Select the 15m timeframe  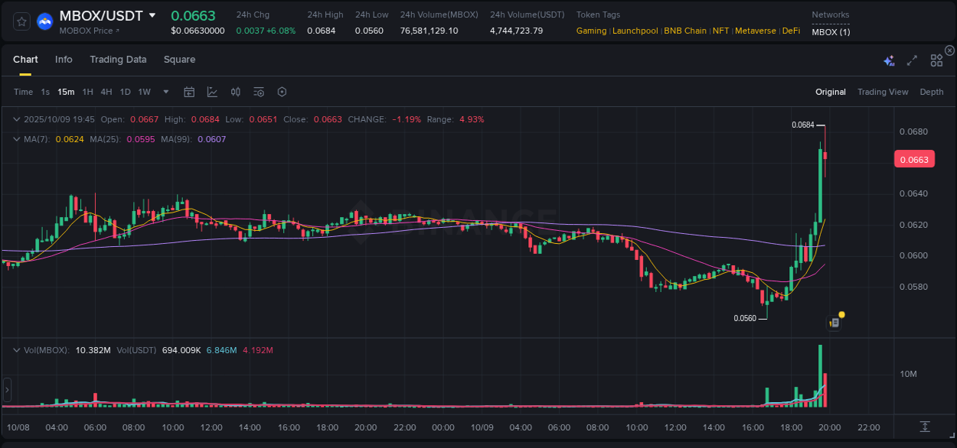[x=65, y=92]
